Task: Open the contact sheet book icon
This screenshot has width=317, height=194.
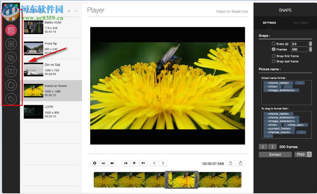Action: pos(11,71)
